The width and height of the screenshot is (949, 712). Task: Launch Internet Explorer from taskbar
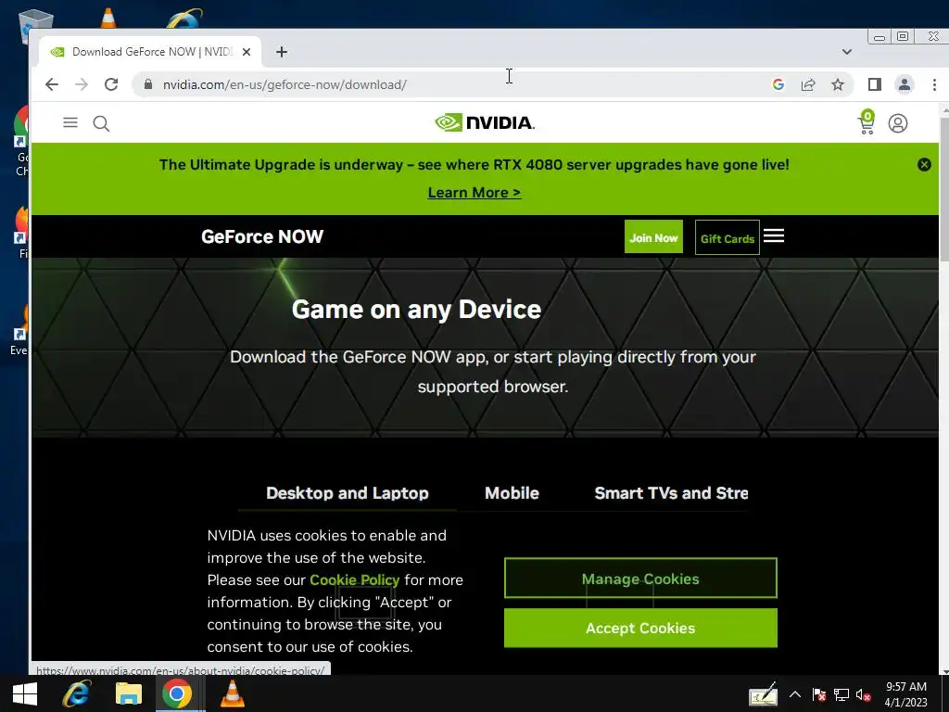[x=77, y=693]
